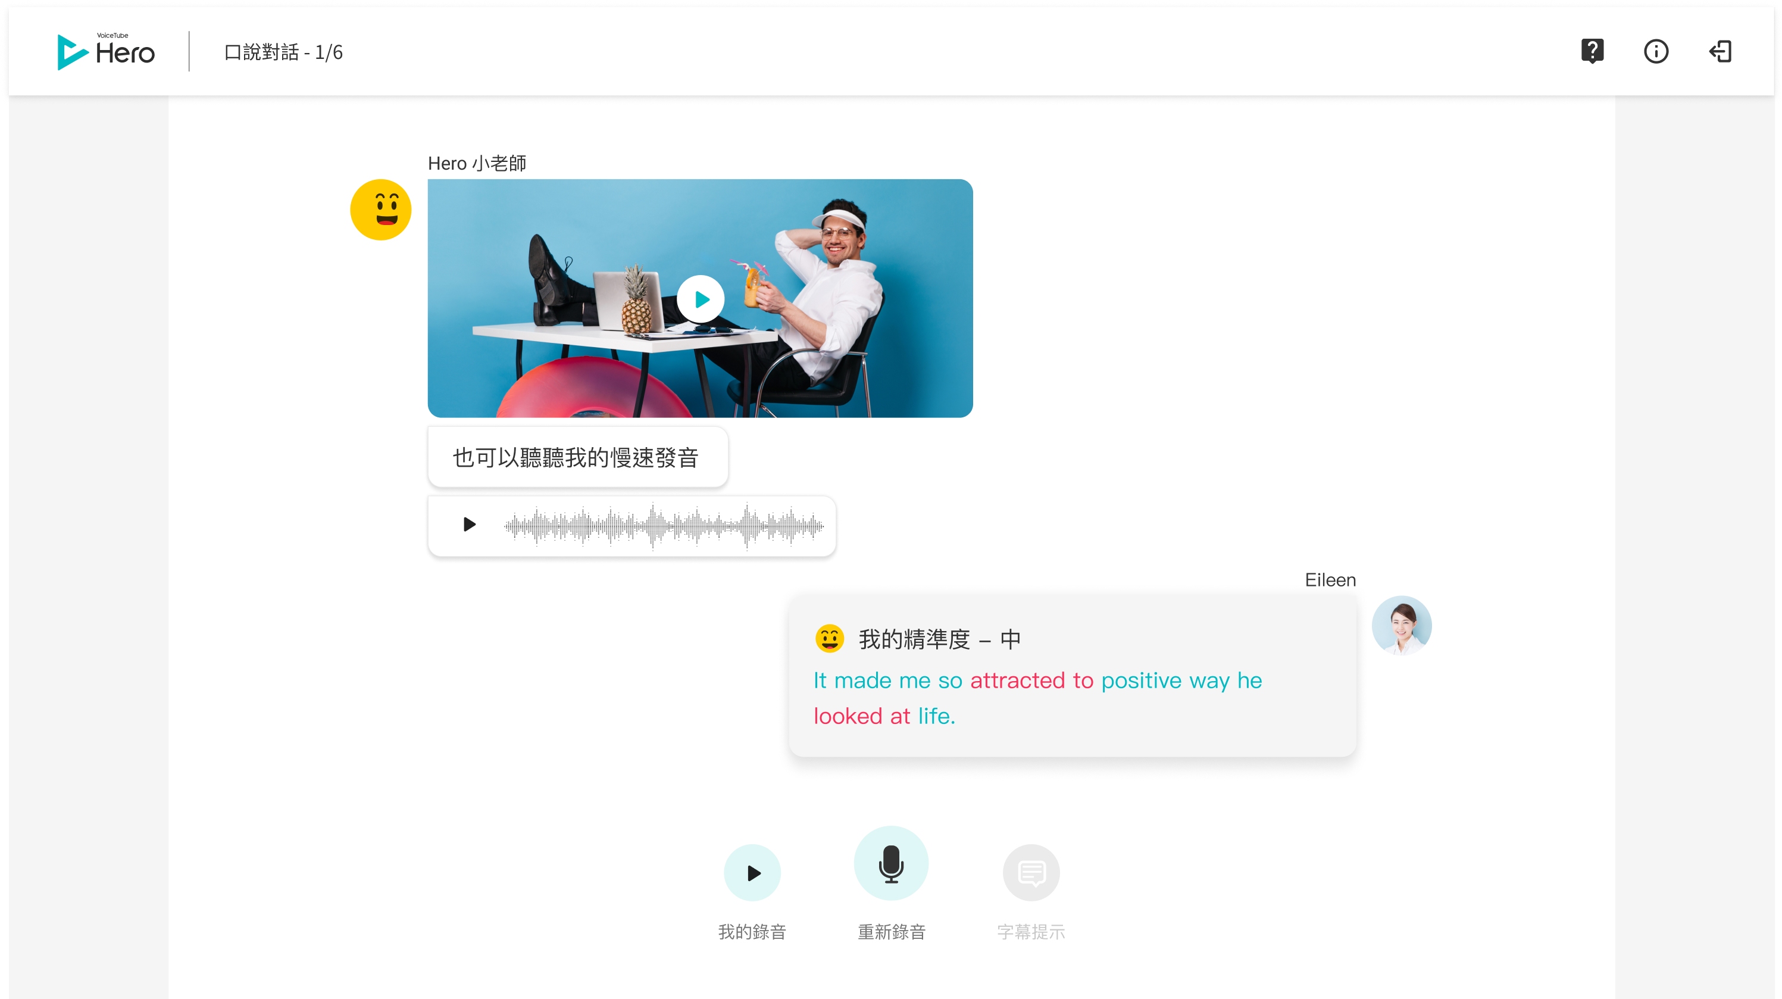The height and width of the screenshot is (999, 1782).
Task: Click the 口說對話 - 1/6 title
Action: [284, 52]
